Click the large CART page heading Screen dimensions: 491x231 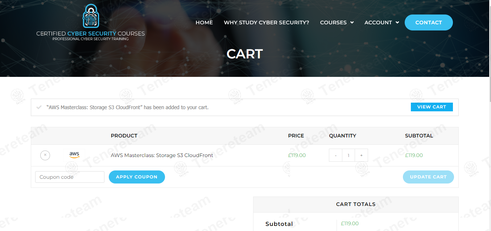(245, 54)
